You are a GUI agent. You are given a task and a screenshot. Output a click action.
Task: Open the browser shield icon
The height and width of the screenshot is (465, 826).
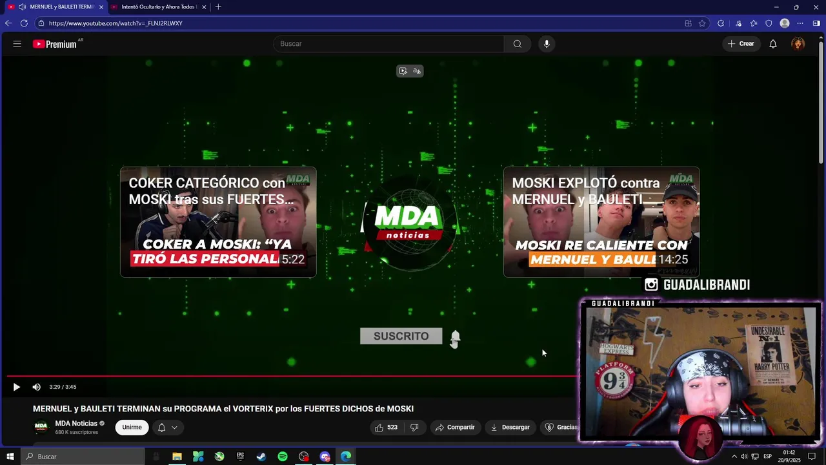(769, 23)
